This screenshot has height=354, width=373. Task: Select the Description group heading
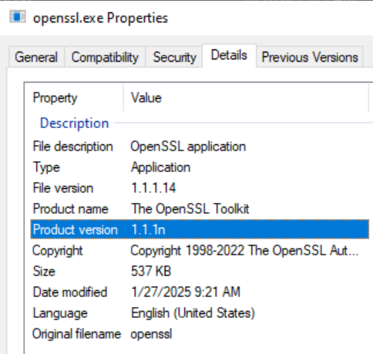75,123
